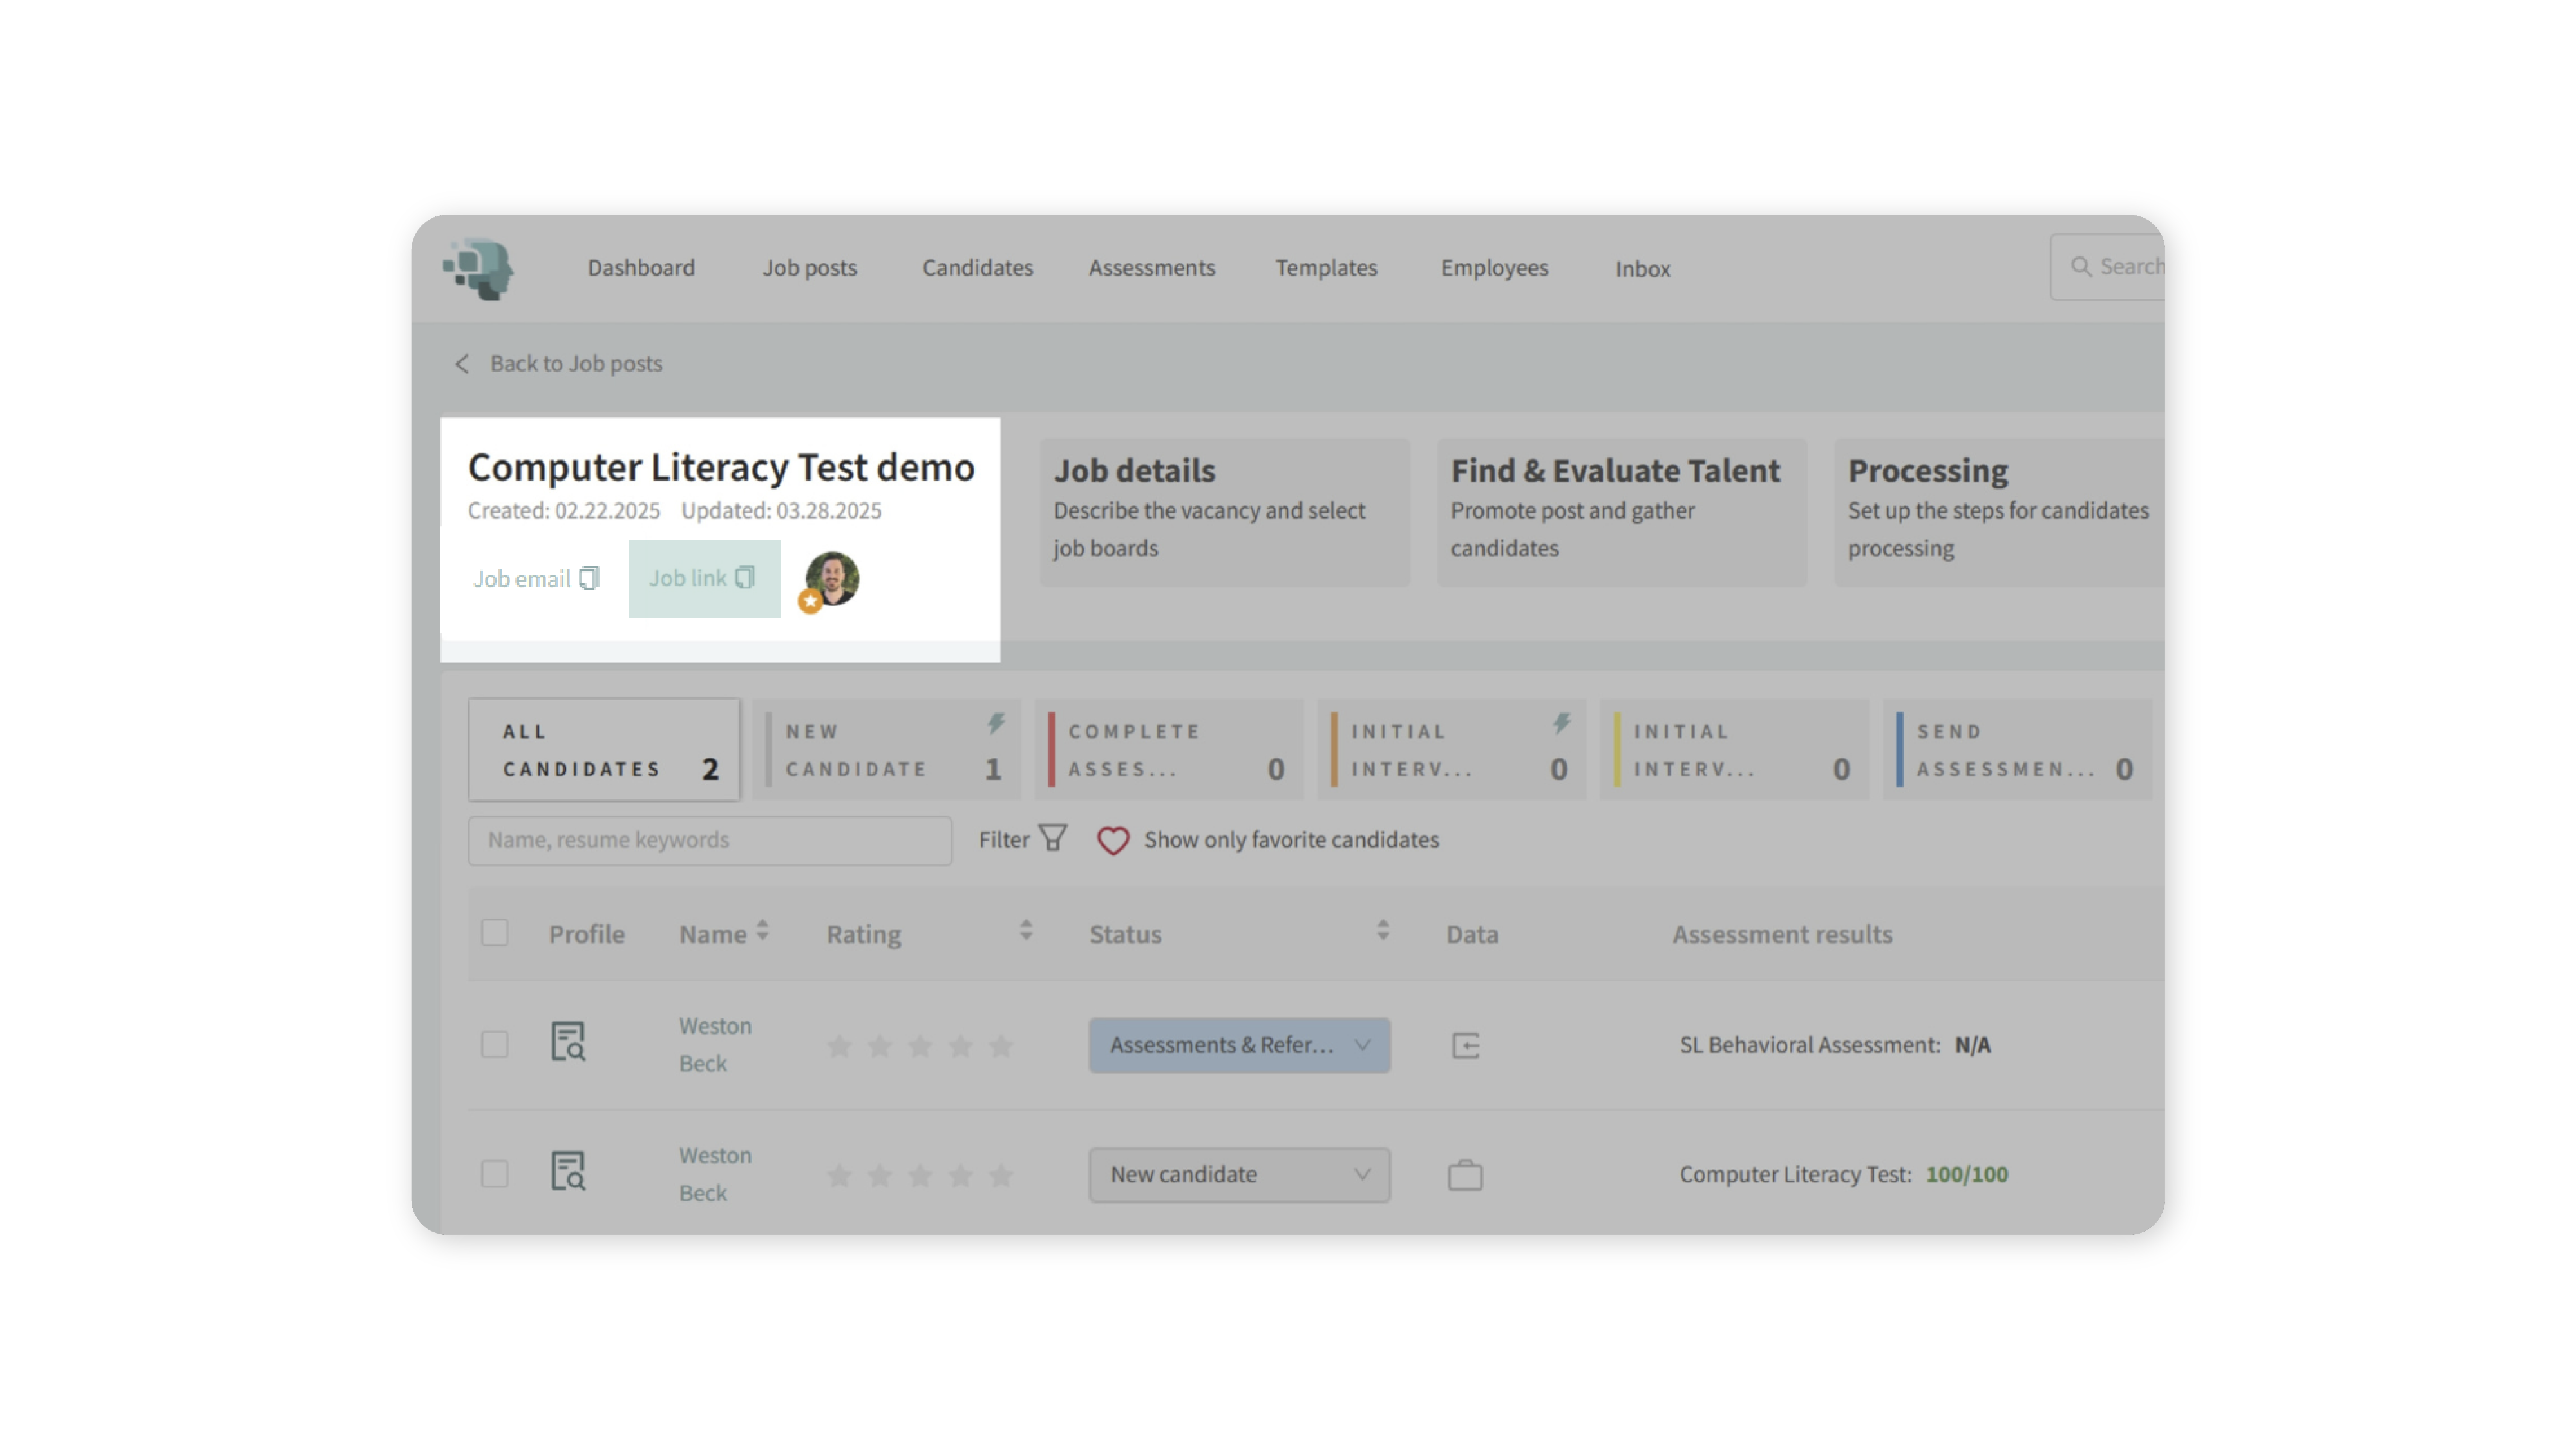Screen dimensions: 2576x1450
Task: Open the New candidate status dropdown
Action: coord(1238,1174)
